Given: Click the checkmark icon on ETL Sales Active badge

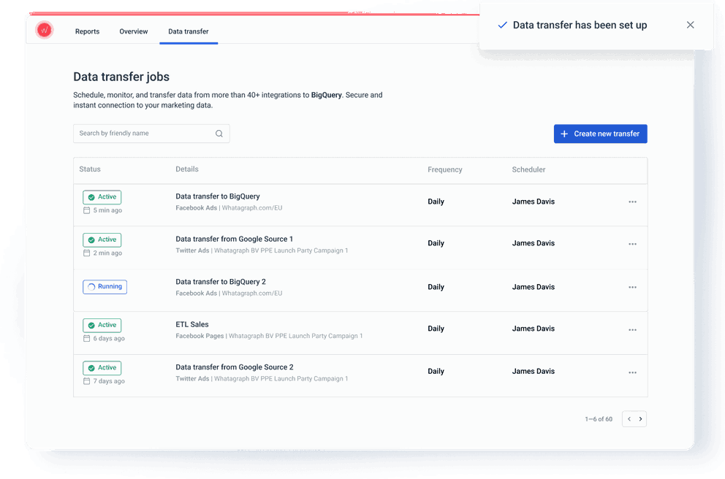Looking at the screenshot, I should pyautogui.click(x=91, y=324).
